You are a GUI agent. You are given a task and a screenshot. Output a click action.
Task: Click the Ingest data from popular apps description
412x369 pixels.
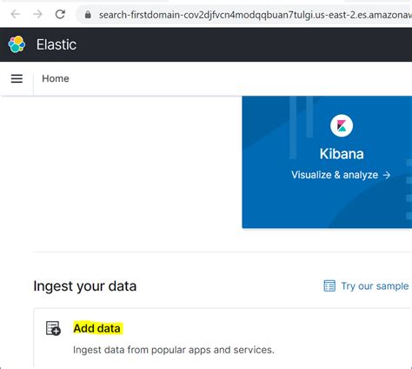tap(174, 350)
